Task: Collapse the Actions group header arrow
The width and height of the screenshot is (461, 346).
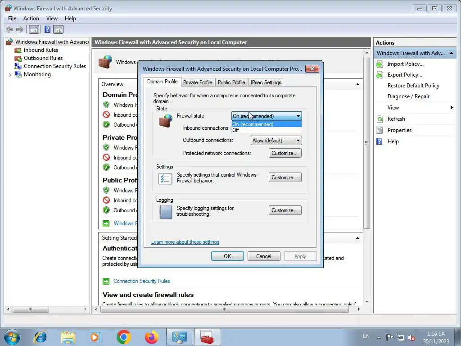Action: pyautogui.click(x=451, y=53)
